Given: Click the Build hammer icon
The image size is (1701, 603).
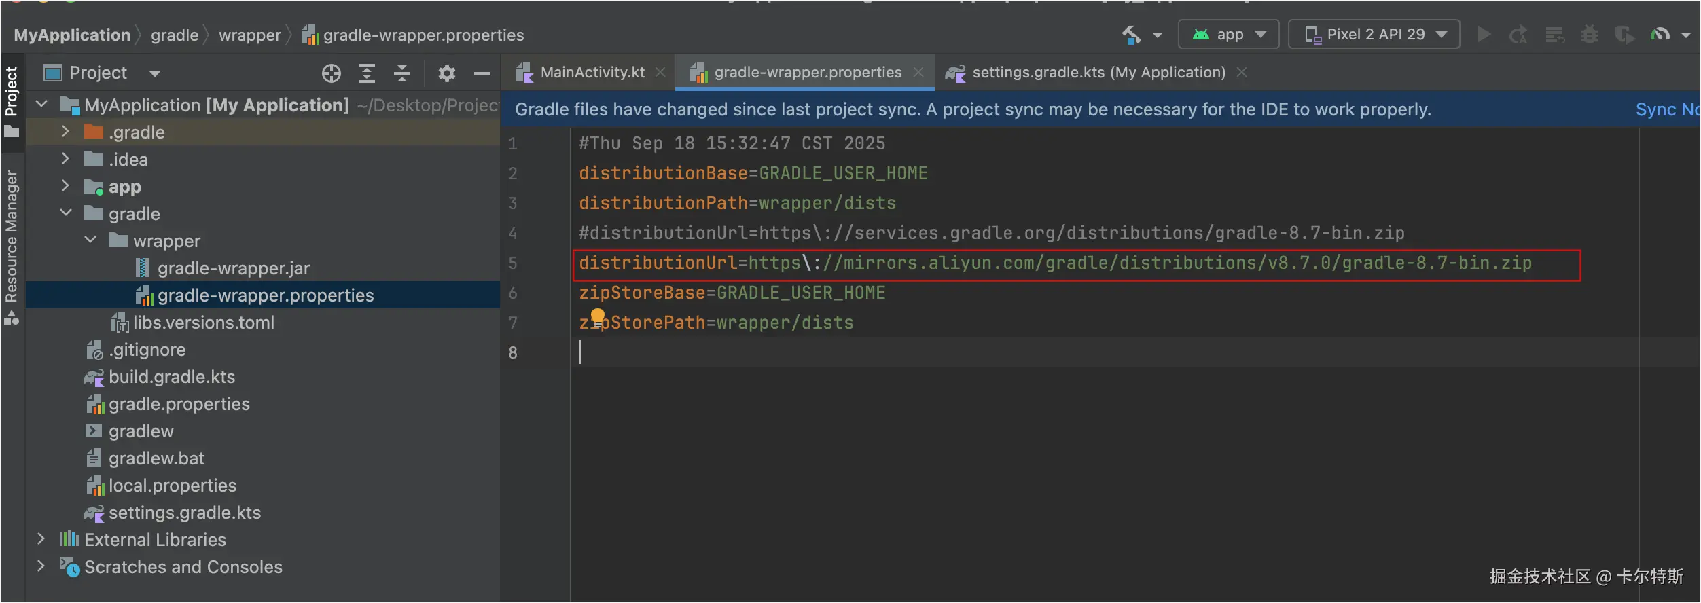Looking at the screenshot, I should tap(1132, 35).
